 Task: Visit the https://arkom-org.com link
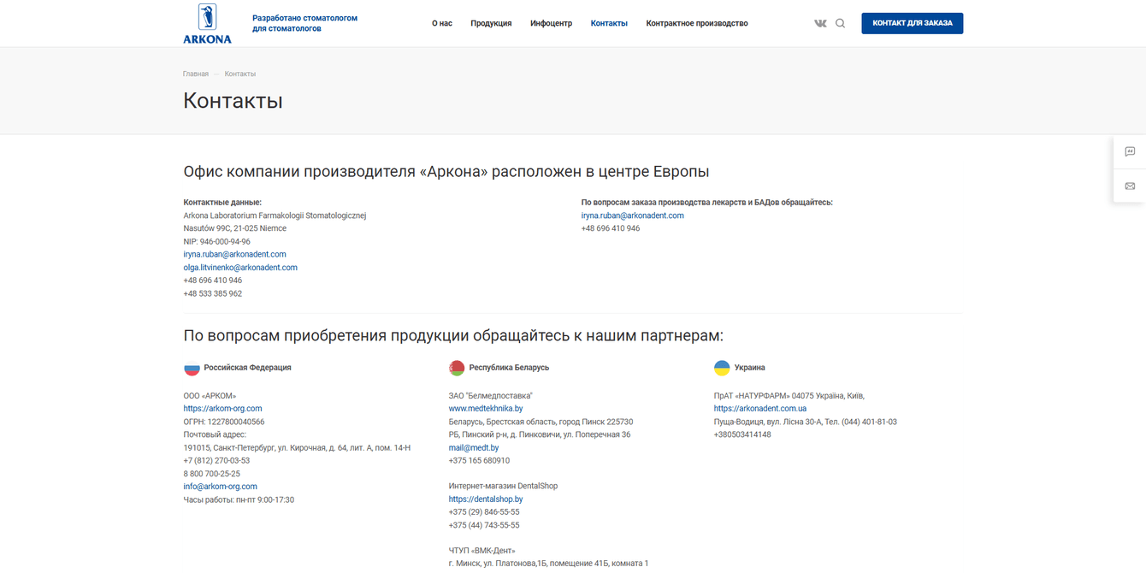222,409
